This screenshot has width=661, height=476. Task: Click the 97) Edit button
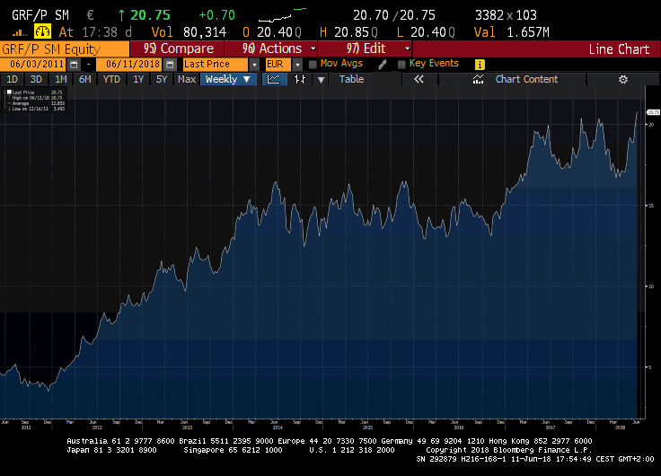pyautogui.click(x=365, y=48)
